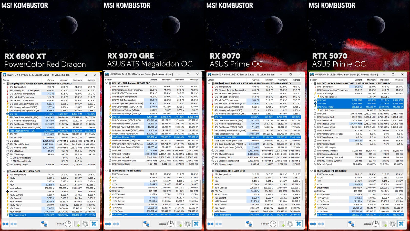Open sensor settings gear in RX 6800 XT window
410x231 pixels.
point(85,224)
